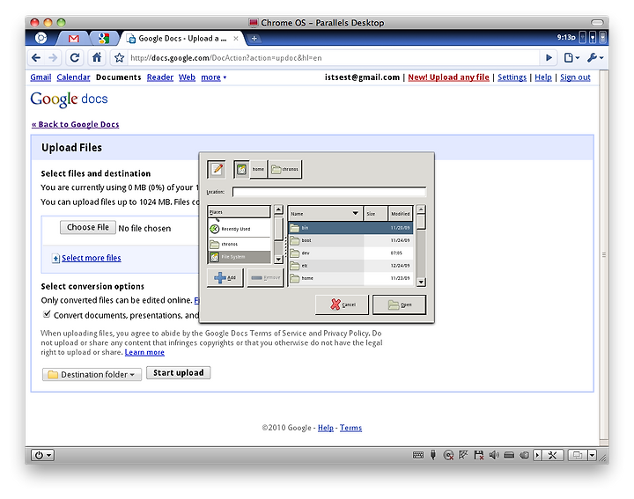This screenshot has width=634, height=499.
Task: Click Add bookmark button in dialog
Action: (225, 278)
